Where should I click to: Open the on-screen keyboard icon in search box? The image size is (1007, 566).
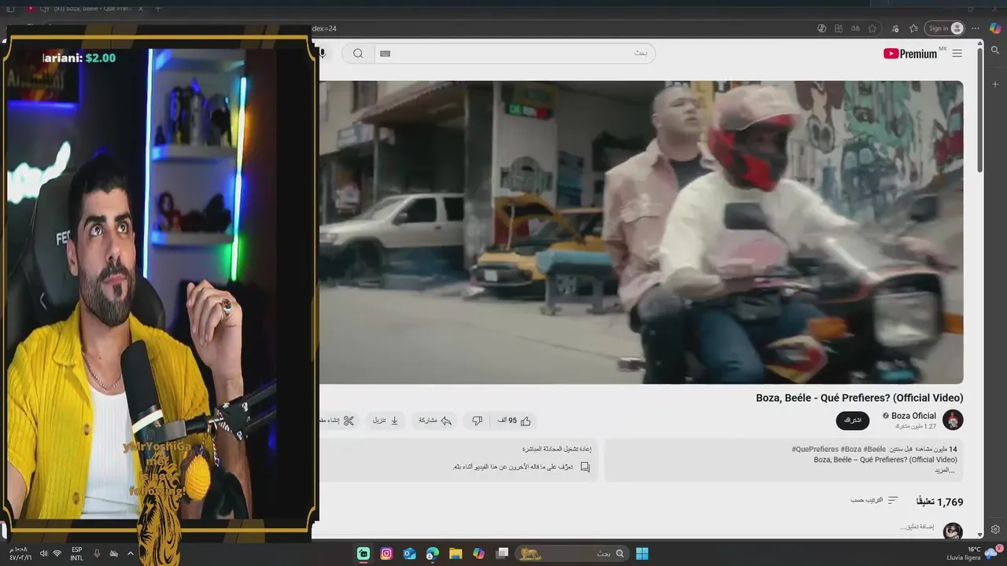coord(385,53)
